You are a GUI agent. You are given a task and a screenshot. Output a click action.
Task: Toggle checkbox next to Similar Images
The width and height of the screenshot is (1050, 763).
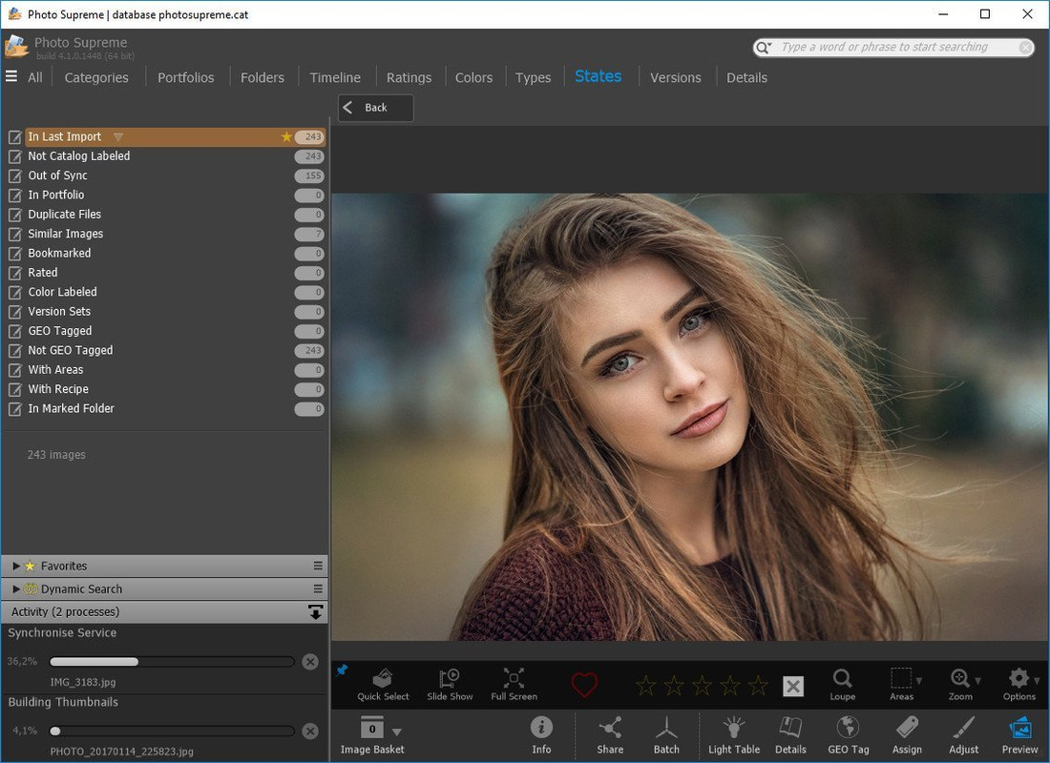pyautogui.click(x=14, y=235)
